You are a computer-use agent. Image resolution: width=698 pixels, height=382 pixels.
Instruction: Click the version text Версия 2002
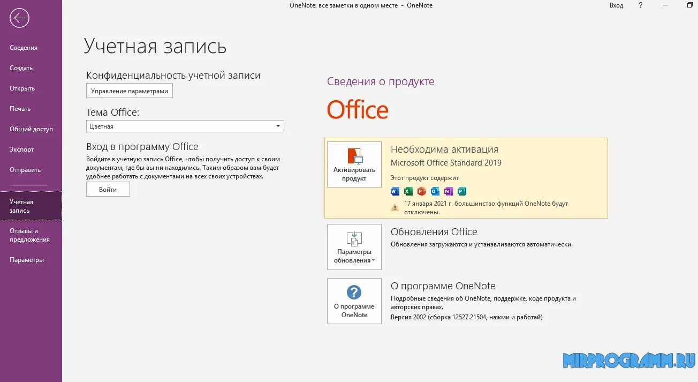[467, 317]
